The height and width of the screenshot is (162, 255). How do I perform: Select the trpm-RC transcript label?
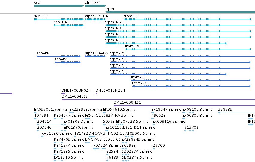132,46
